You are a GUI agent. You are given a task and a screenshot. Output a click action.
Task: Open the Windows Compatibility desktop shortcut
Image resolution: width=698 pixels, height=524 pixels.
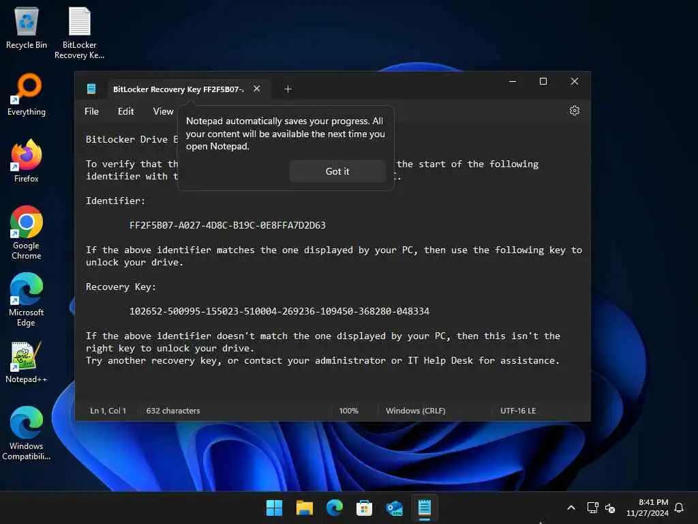(27, 433)
